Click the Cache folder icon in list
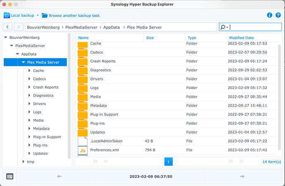The height and width of the screenshot is (186, 285). pos(83,45)
